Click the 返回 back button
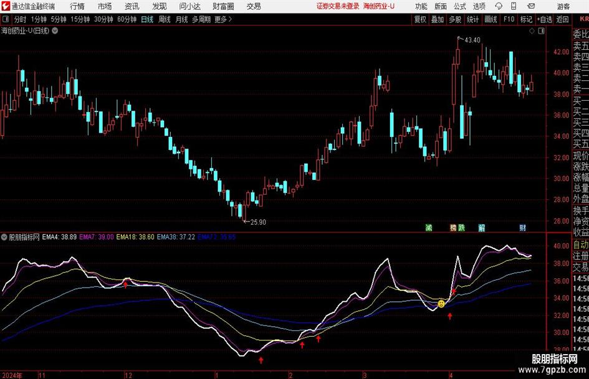Image resolution: width=589 pixels, height=379 pixels. [562, 19]
